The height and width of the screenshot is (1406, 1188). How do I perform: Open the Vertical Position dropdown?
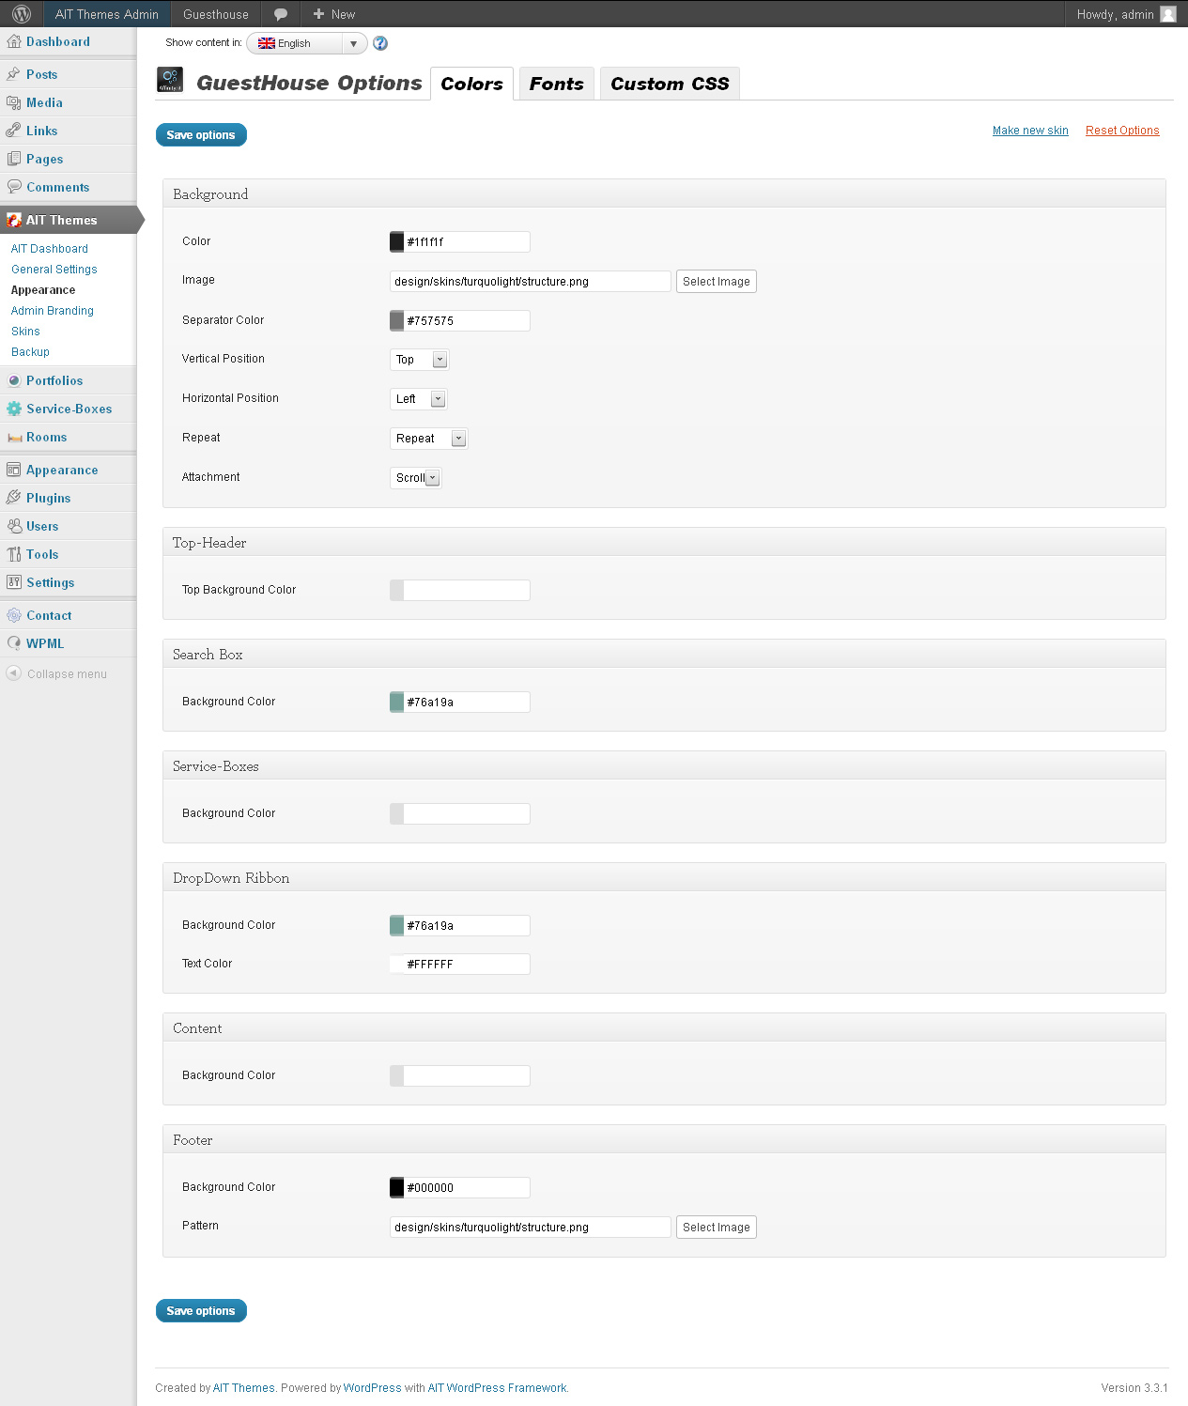pyautogui.click(x=419, y=360)
